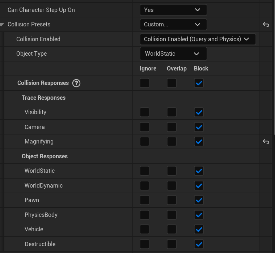275x253 pixels.
Task: Uncheck Block for Magnifying trace
Action: [199, 142]
